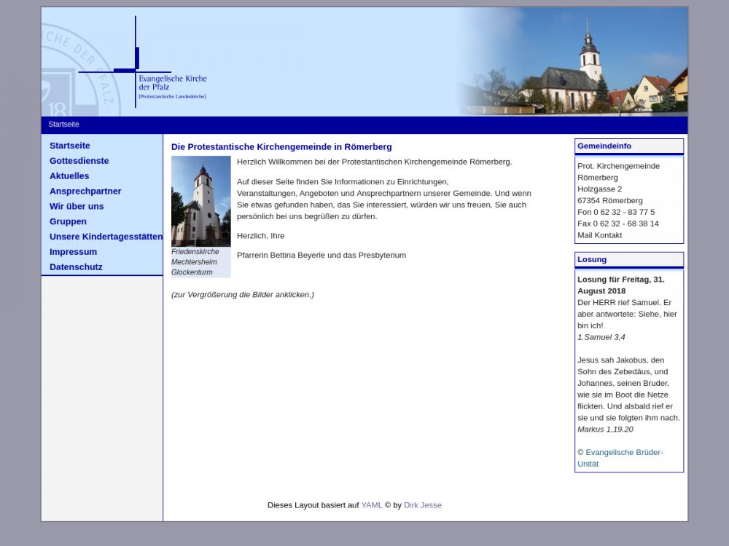The width and height of the screenshot is (729, 546).
Task: Select Unsere Kindertagesstätten menu entry
Action: click(106, 237)
